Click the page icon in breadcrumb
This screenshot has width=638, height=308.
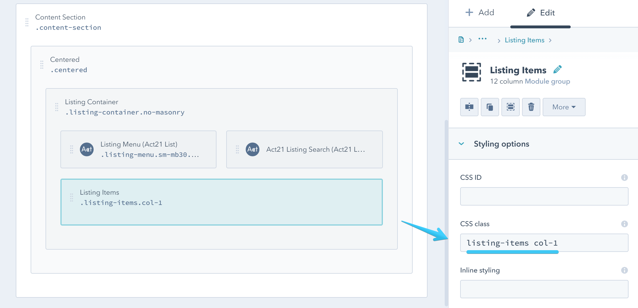pos(461,40)
